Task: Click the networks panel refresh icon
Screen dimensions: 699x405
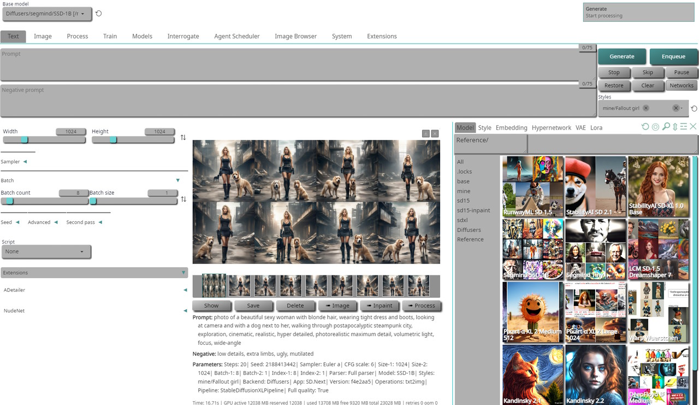Action: 645,127
